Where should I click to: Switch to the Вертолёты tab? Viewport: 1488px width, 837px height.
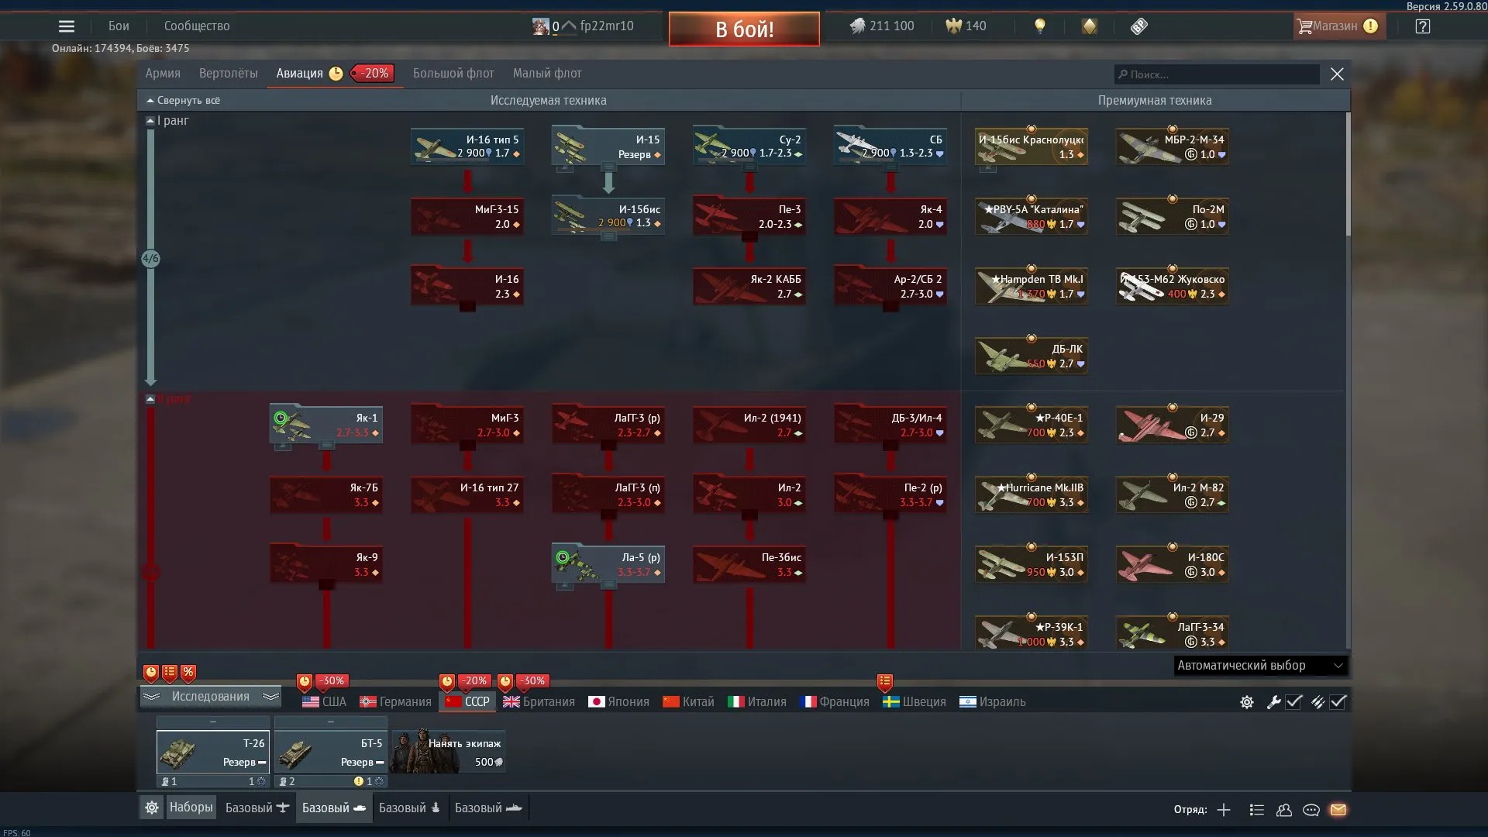pyautogui.click(x=228, y=74)
